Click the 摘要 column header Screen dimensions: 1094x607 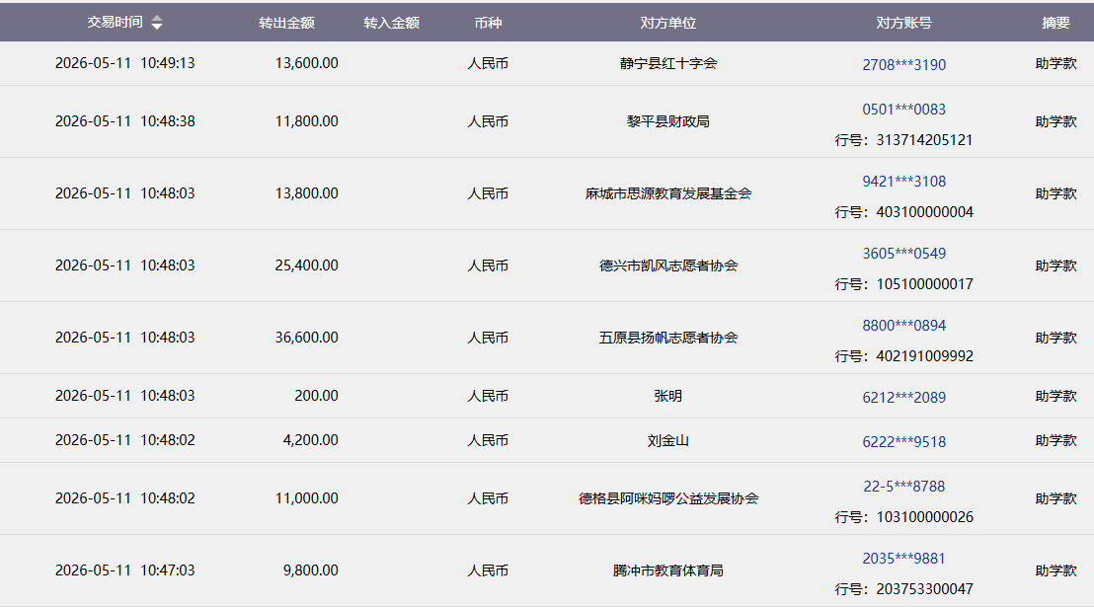click(1055, 23)
